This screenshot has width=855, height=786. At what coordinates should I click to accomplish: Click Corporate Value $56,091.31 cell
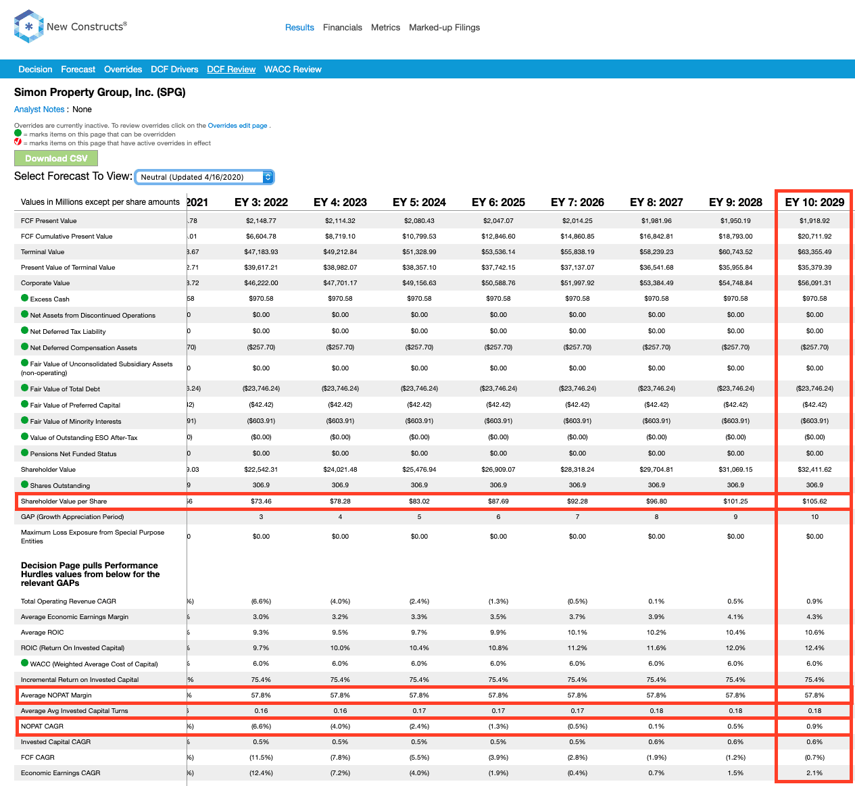tap(814, 283)
